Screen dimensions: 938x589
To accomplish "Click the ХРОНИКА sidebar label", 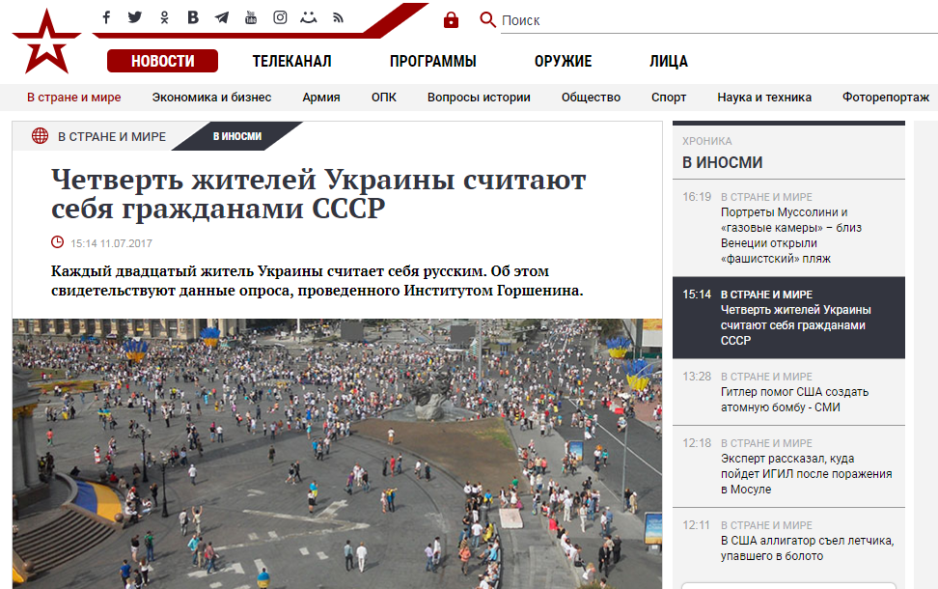I will (x=707, y=141).
